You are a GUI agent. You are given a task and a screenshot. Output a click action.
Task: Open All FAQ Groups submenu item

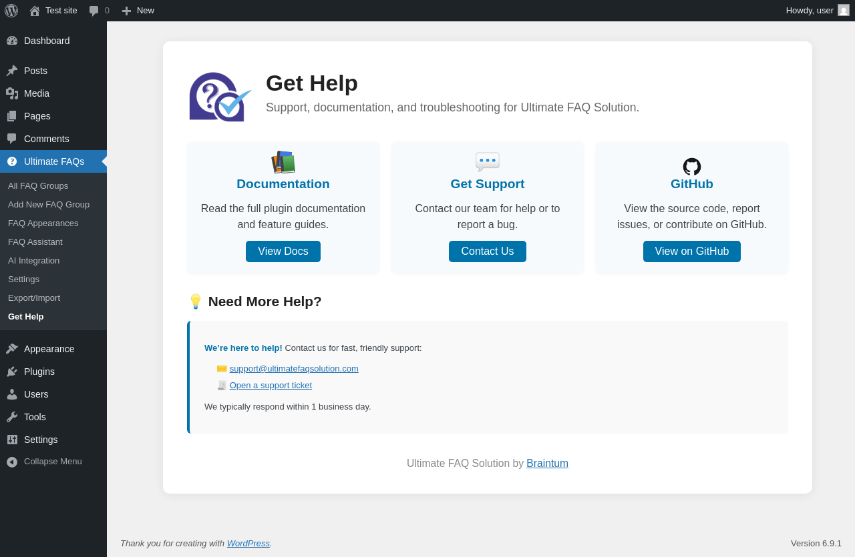(x=53, y=186)
